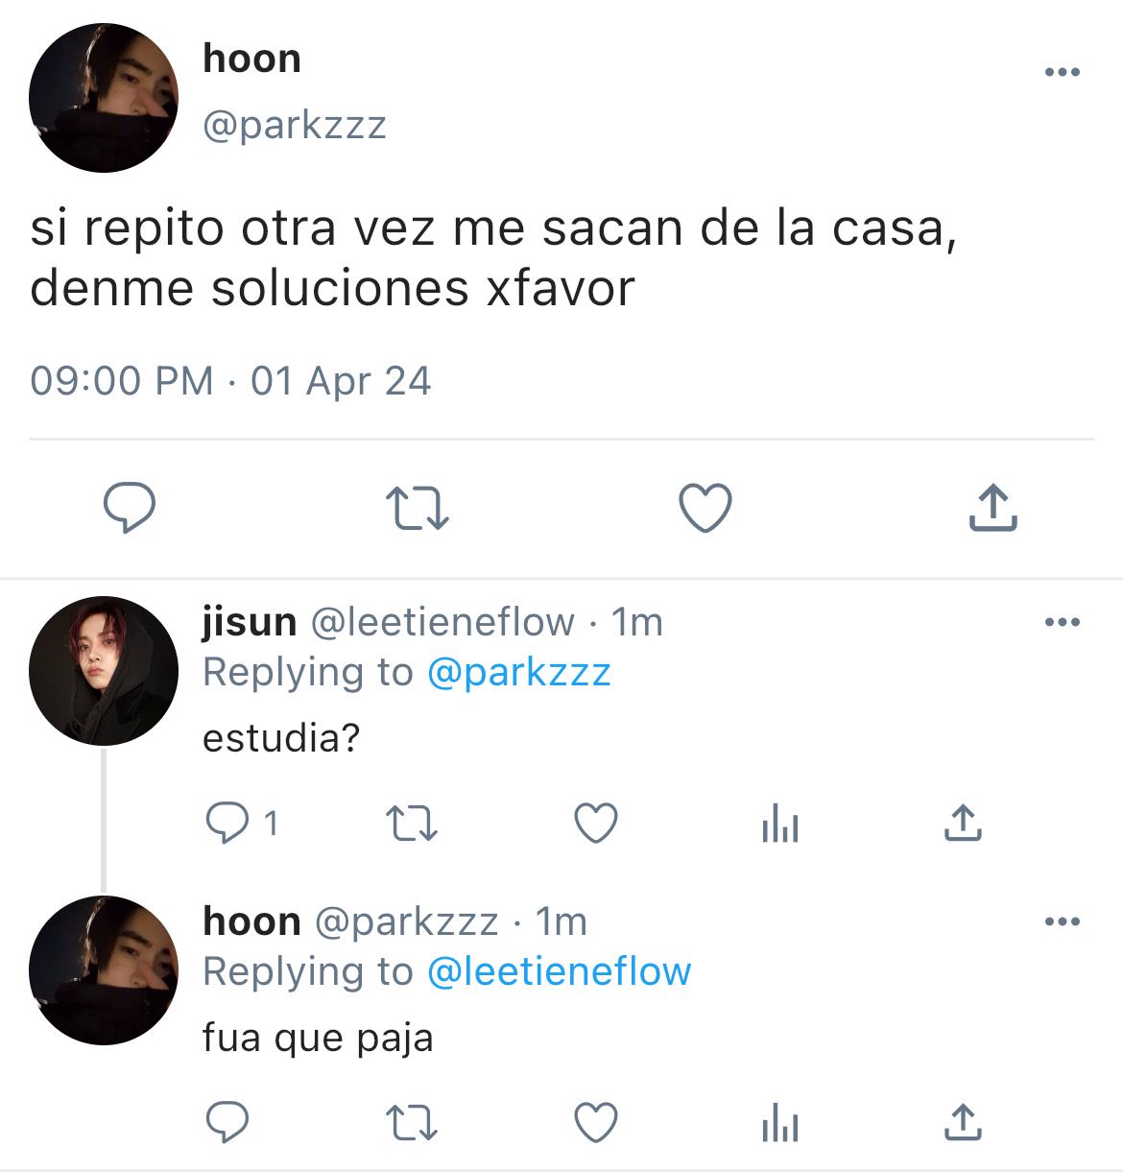Retweet jisun's 'estudia?' reply
1123x1172 pixels.
tap(411, 824)
